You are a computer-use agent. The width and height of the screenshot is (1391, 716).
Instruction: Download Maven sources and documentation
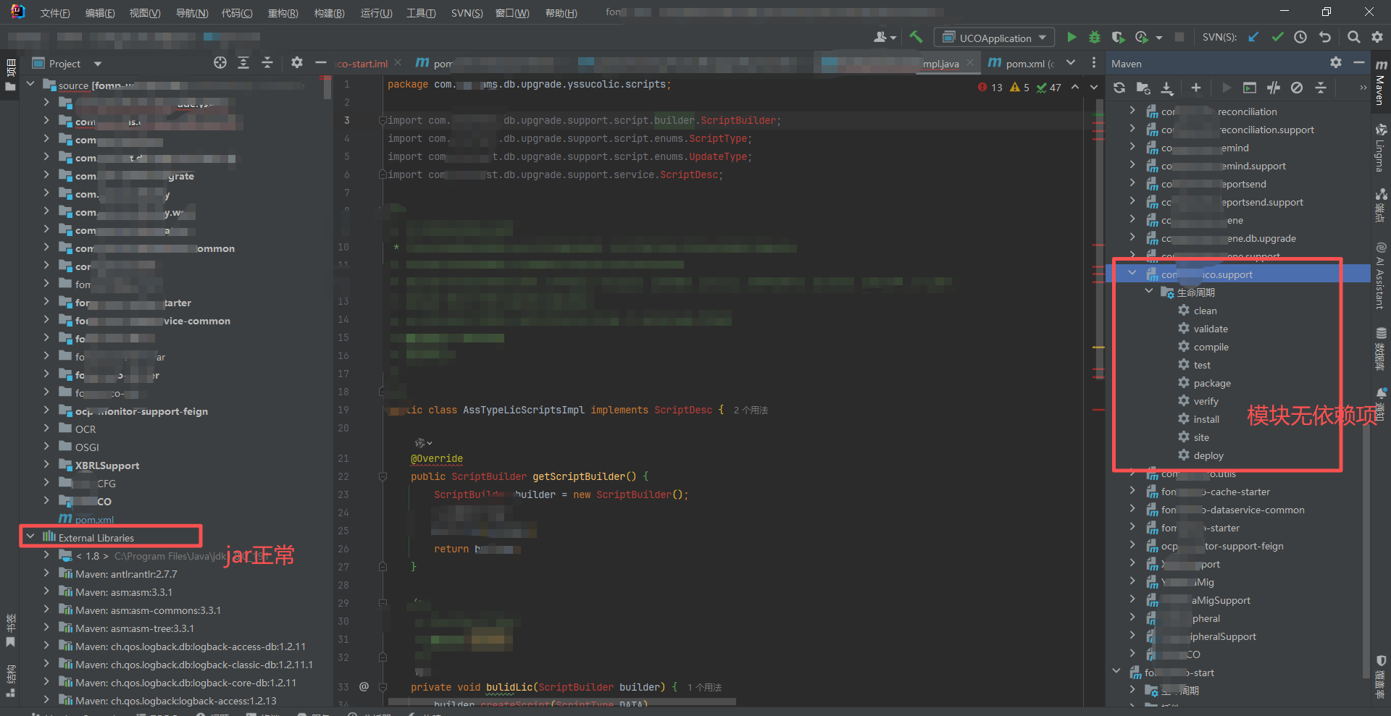[1167, 88]
